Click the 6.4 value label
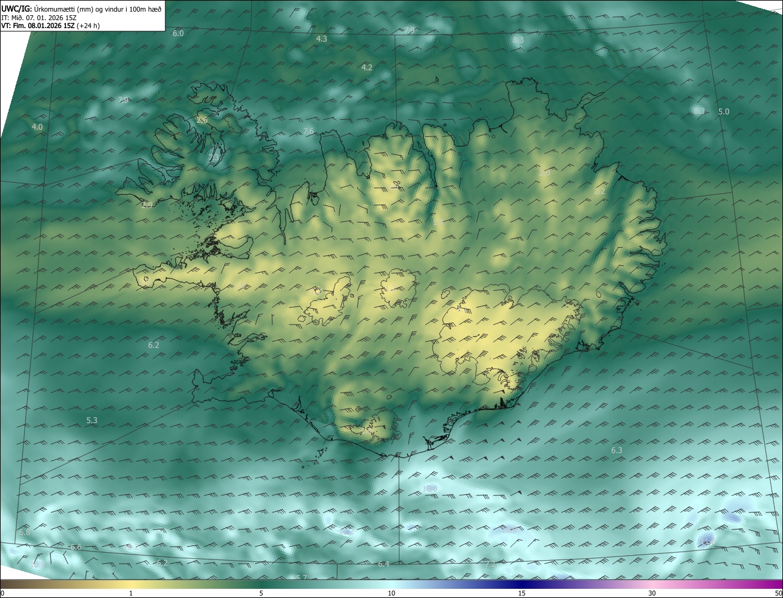This screenshot has width=783, height=598. point(384,564)
